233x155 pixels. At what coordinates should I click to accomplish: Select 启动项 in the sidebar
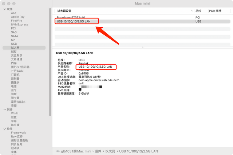(x=15, y=148)
